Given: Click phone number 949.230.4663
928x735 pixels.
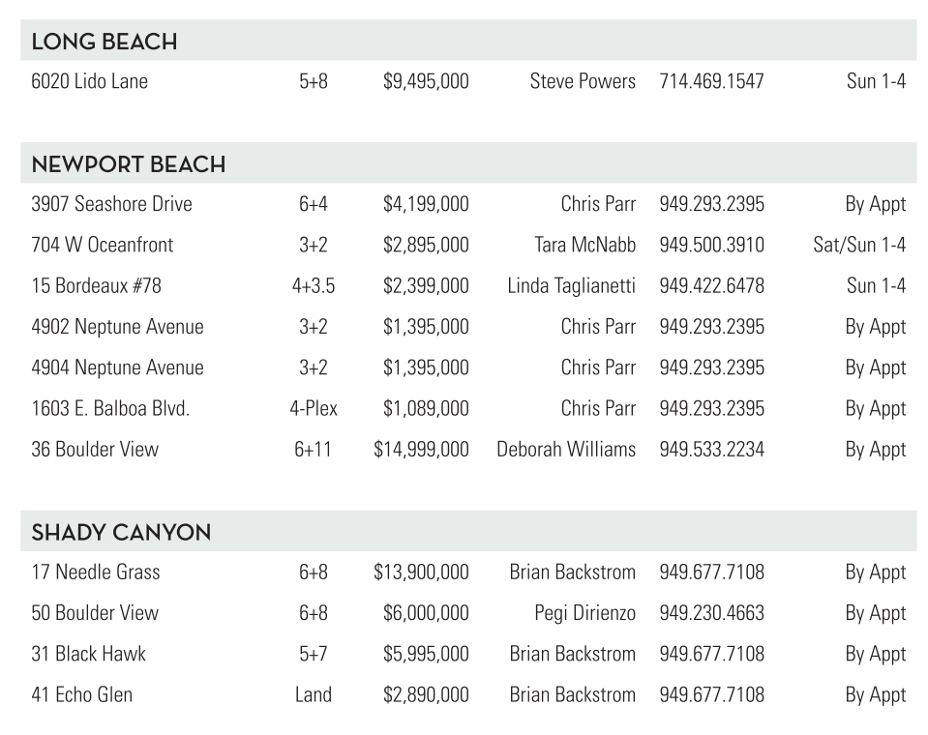Looking at the screenshot, I should pyautogui.click(x=711, y=613).
